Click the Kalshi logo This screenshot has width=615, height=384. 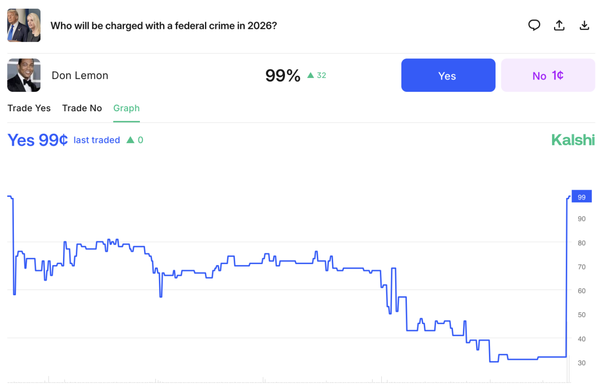[573, 139]
